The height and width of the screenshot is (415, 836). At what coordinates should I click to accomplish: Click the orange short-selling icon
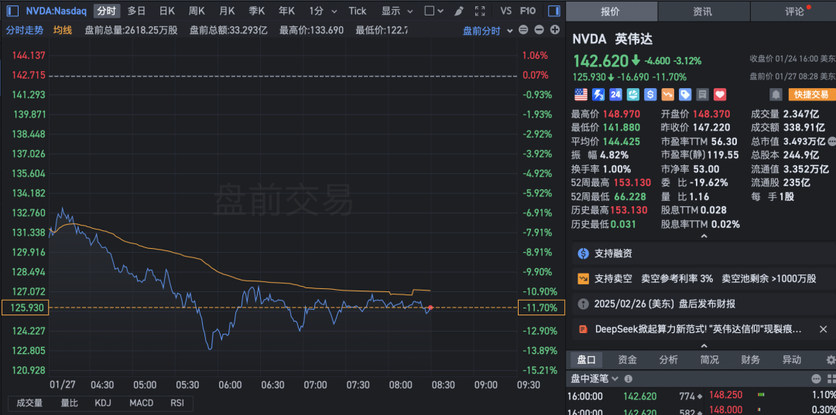[667, 95]
